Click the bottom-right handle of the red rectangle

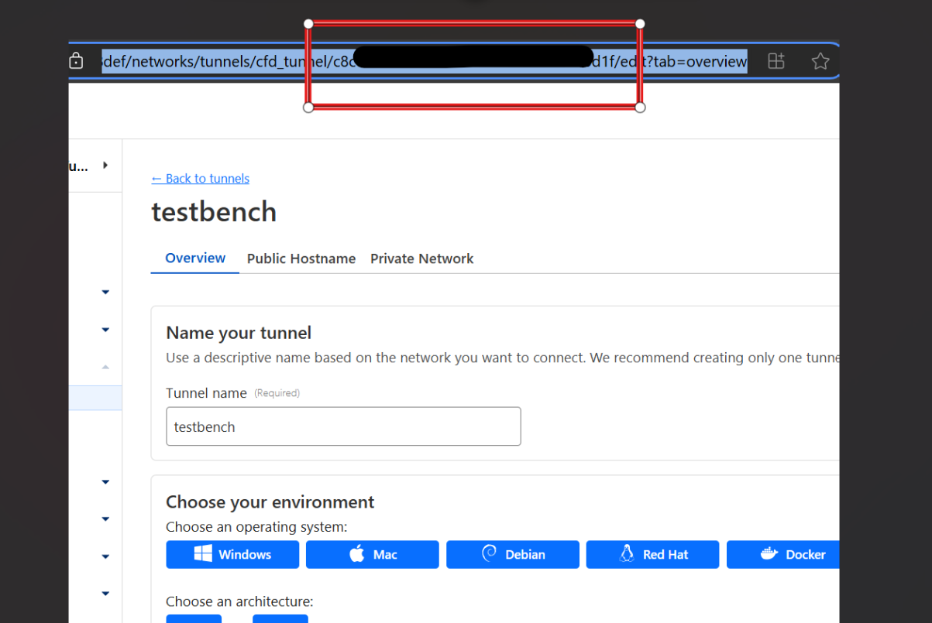pyautogui.click(x=640, y=108)
